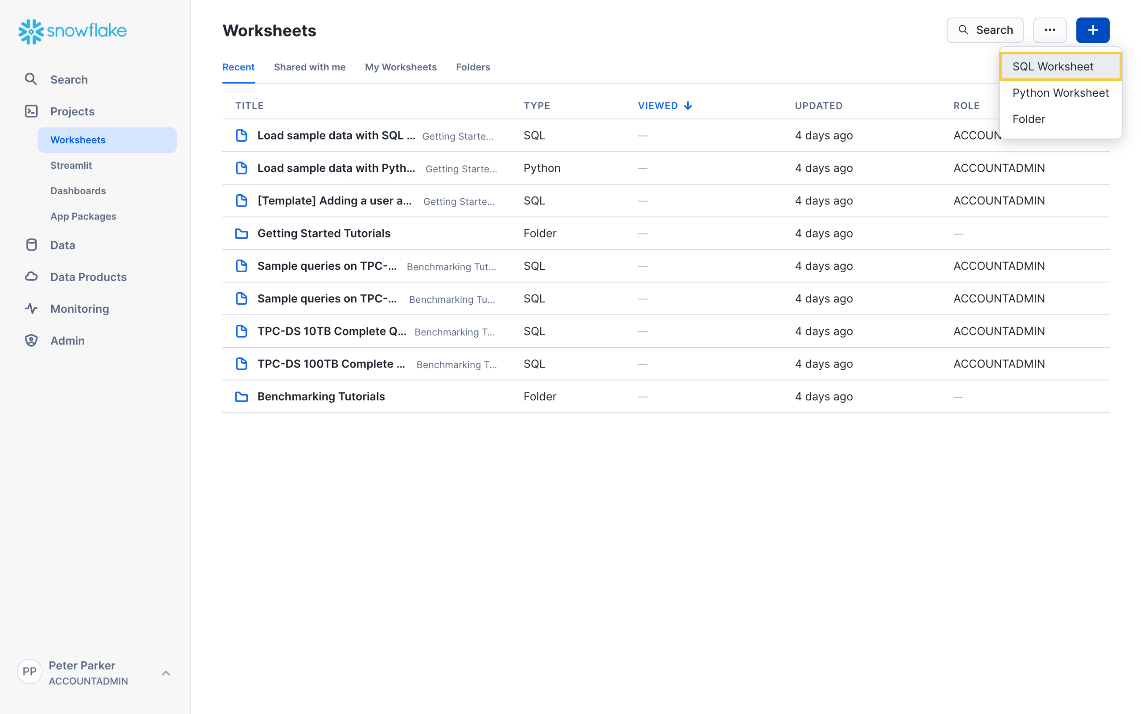Open the three-dots more options menu
The width and height of the screenshot is (1141, 714).
(x=1049, y=30)
